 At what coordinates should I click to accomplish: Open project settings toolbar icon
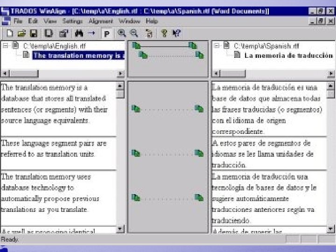click(63, 33)
